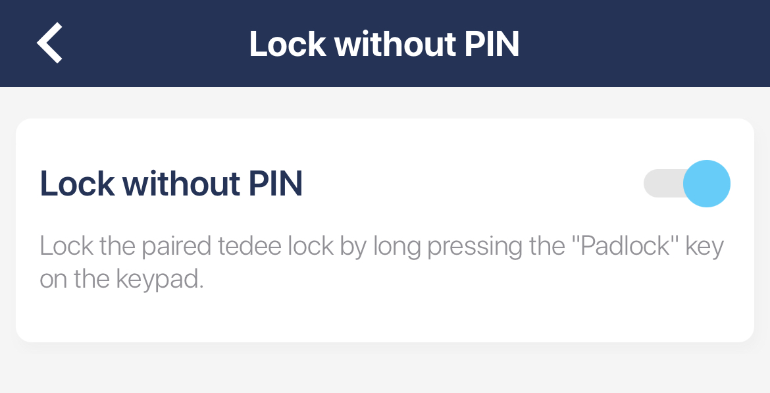Go back using the white chevron icon
Image resolution: width=770 pixels, height=393 pixels.
coord(49,43)
